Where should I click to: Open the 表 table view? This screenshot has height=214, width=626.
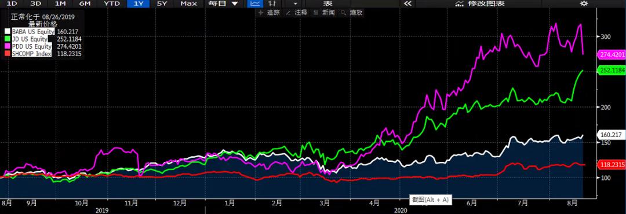point(327,3)
